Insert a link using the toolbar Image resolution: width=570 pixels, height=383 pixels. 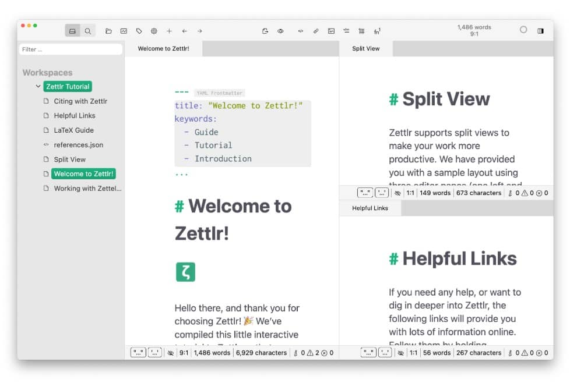point(316,31)
